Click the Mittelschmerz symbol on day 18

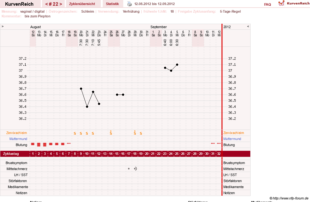click(135, 169)
